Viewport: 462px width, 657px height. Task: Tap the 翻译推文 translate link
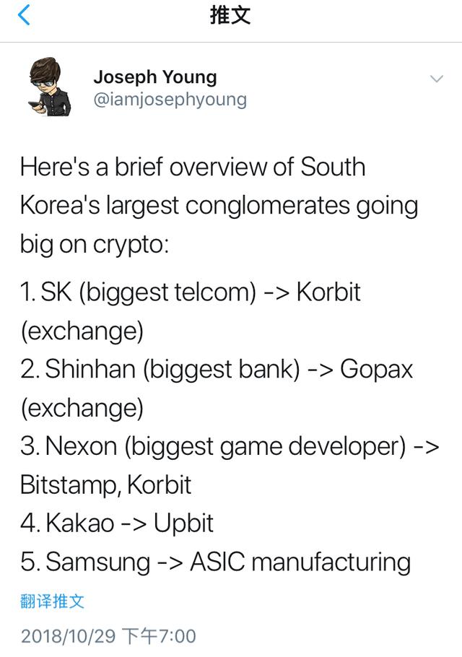click(53, 601)
